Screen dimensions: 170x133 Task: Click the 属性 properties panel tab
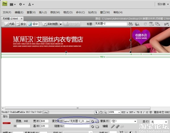[5, 117]
